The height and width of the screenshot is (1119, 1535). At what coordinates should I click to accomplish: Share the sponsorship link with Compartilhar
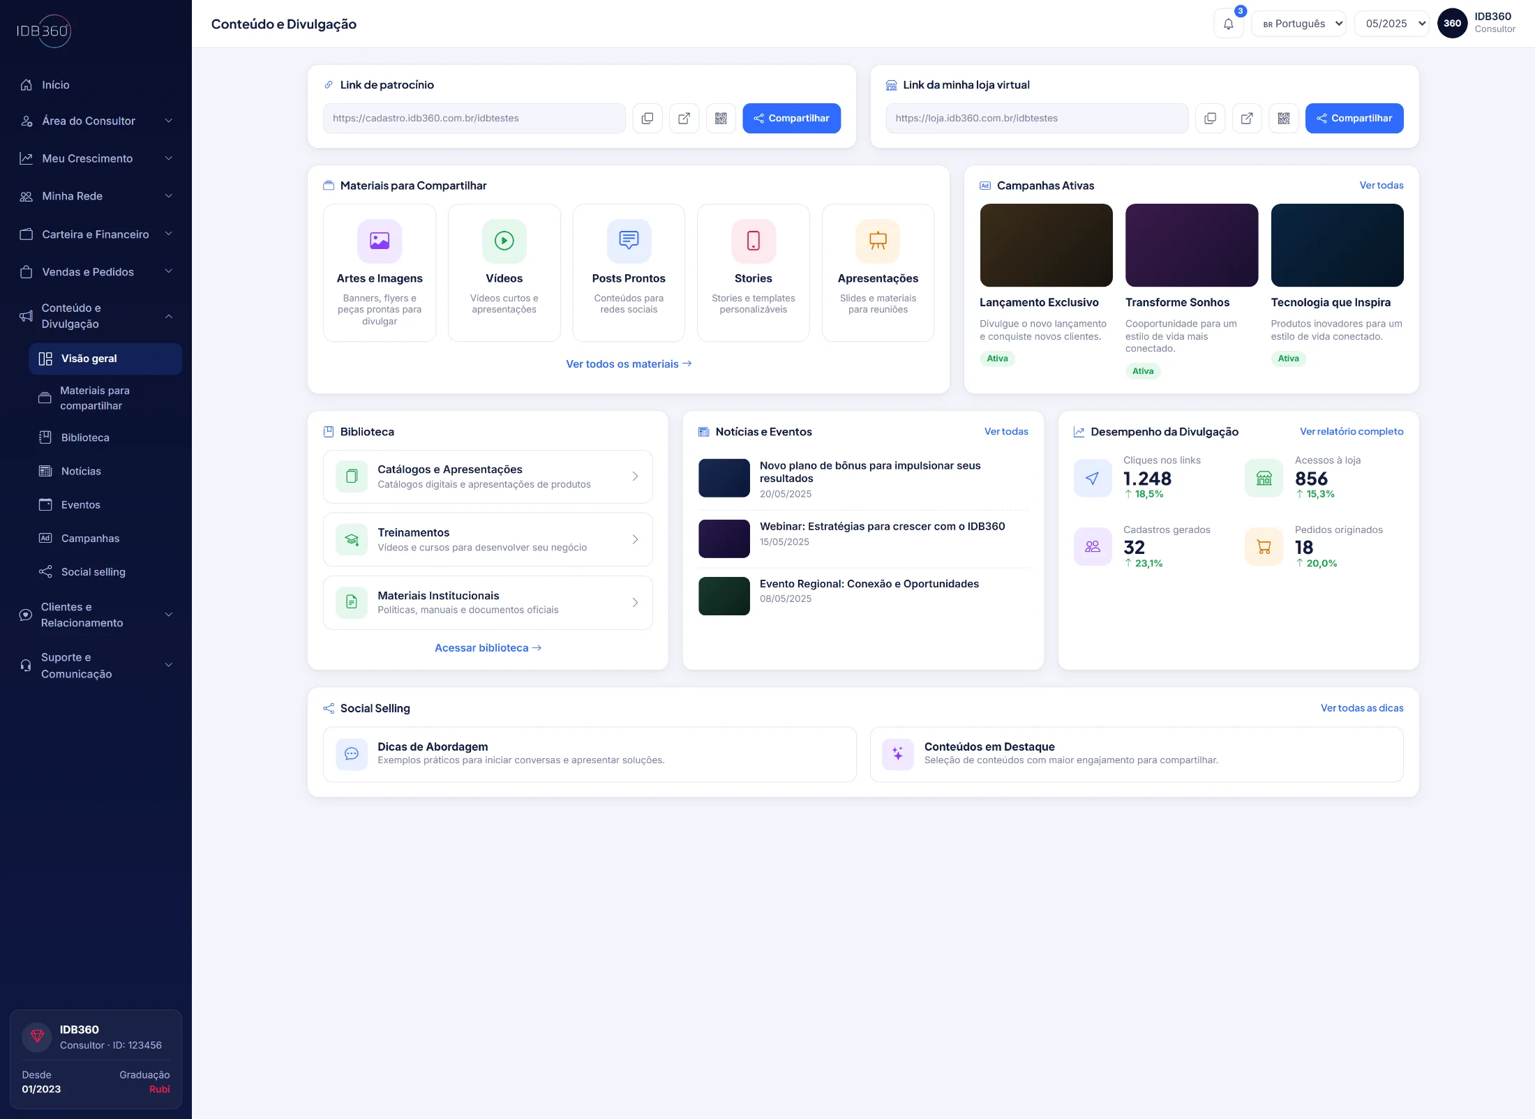(791, 119)
